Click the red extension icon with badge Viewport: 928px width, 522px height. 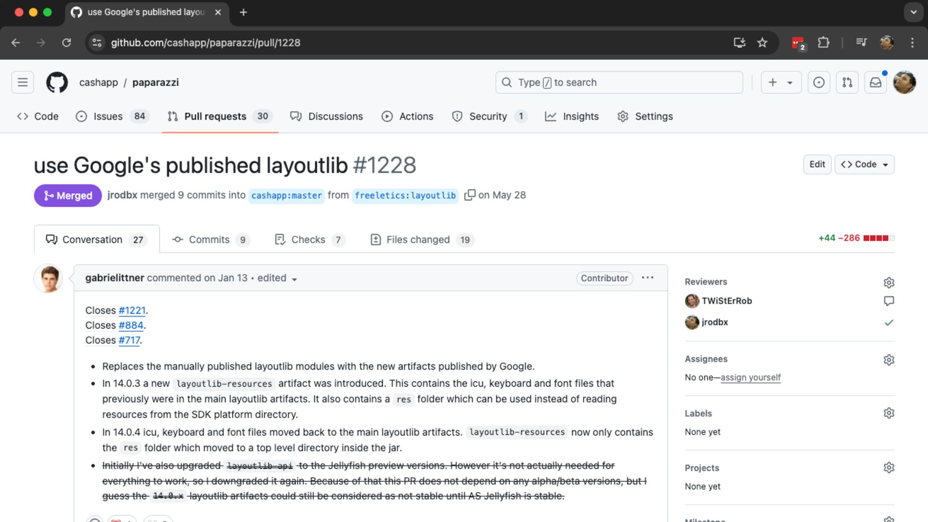pyautogui.click(x=798, y=43)
